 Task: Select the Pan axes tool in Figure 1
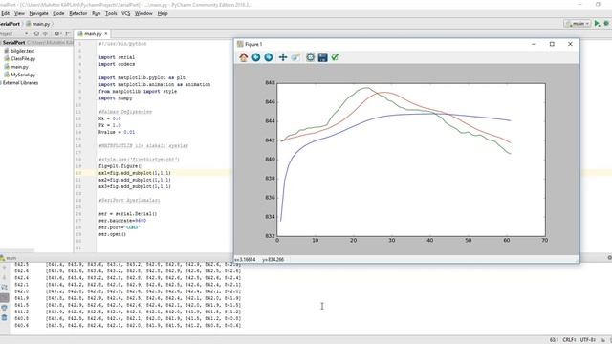pos(283,57)
